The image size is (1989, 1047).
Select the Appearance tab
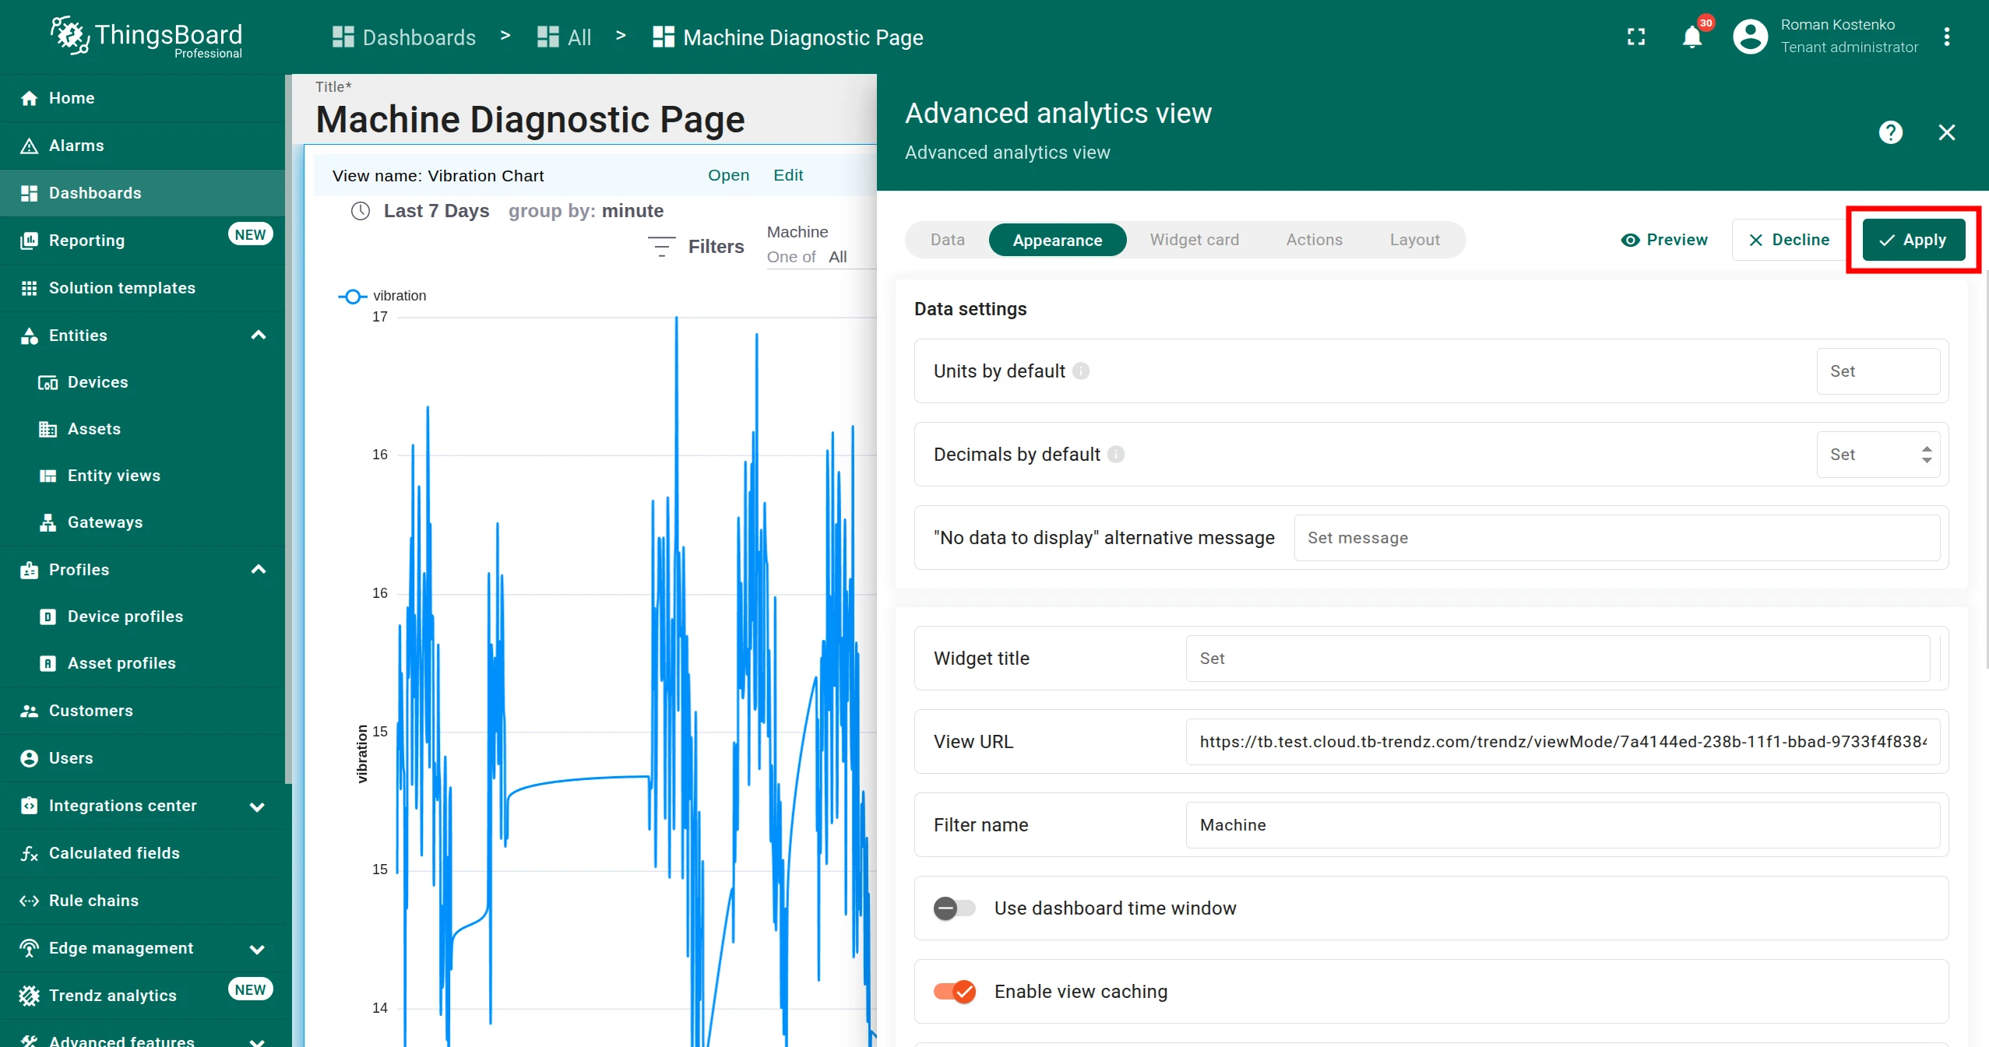[1058, 240]
